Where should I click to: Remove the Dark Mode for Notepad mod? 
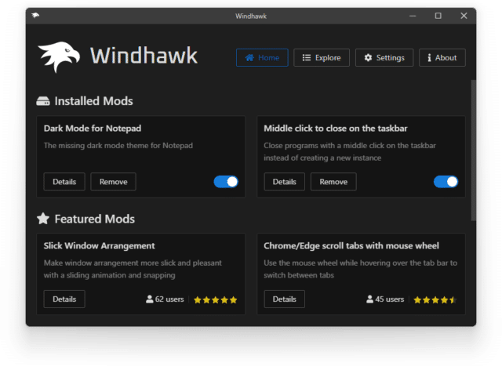[x=113, y=182]
